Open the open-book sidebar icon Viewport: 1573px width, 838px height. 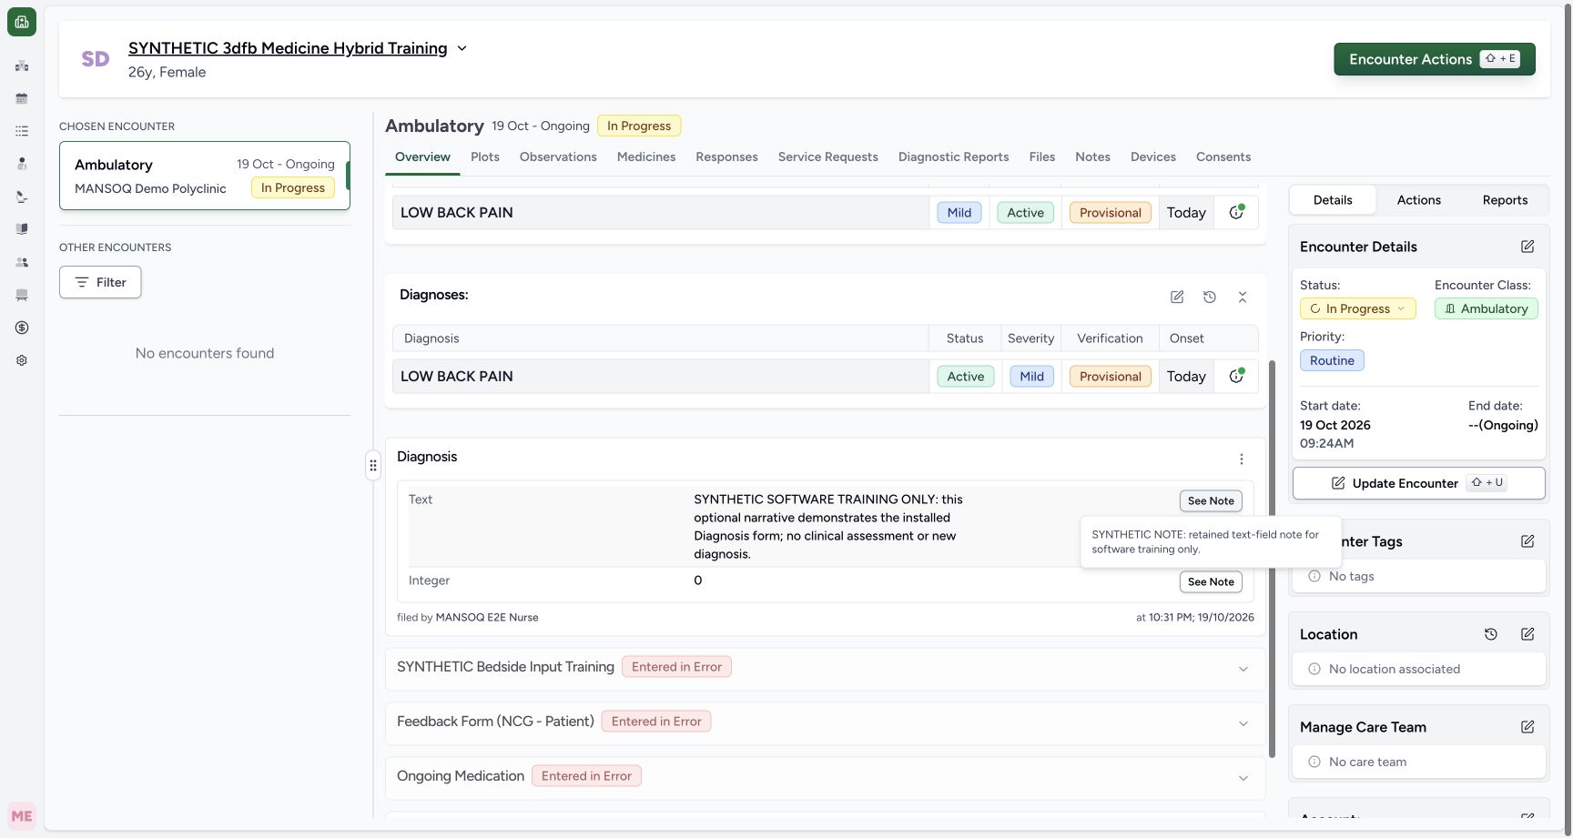coord(22,229)
